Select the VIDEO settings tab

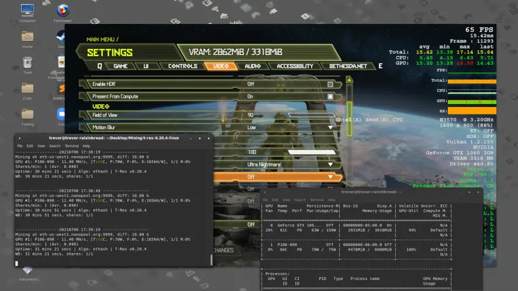tap(220, 66)
